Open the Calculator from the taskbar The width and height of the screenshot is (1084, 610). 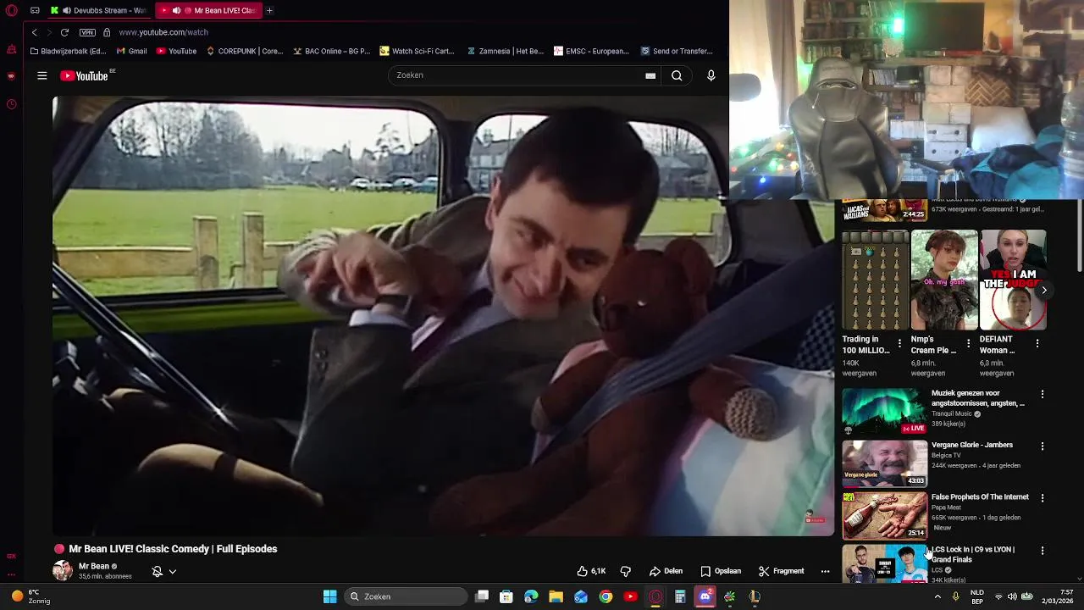[680, 596]
